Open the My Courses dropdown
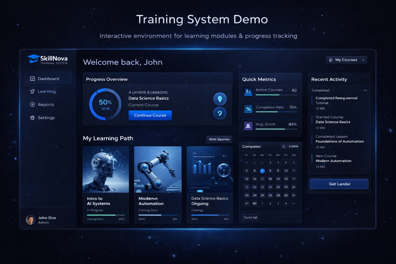The image size is (396, 264). pyautogui.click(x=346, y=60)
